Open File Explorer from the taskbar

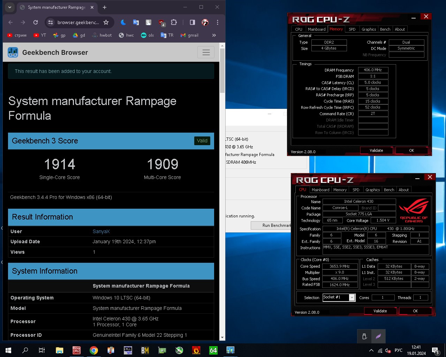point(59,350)
